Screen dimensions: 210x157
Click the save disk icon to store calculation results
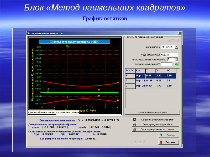[x=135, y=120]
